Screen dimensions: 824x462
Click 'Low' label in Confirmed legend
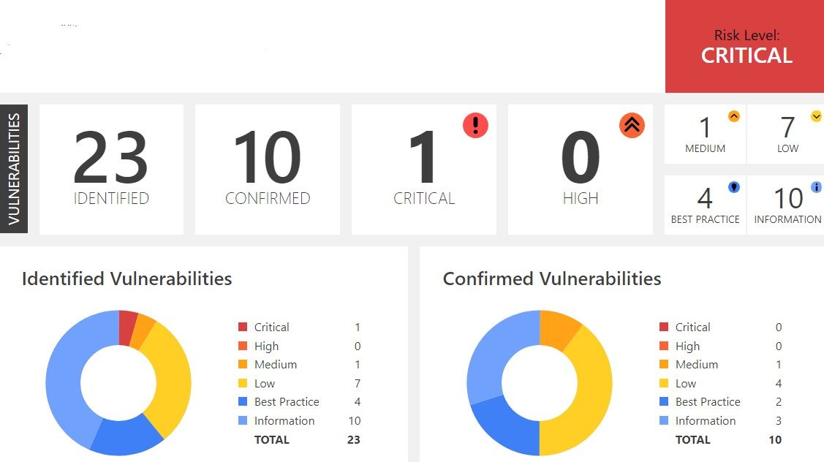click(685, 383)
